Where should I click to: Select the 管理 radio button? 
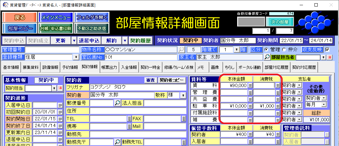point(266,50)
